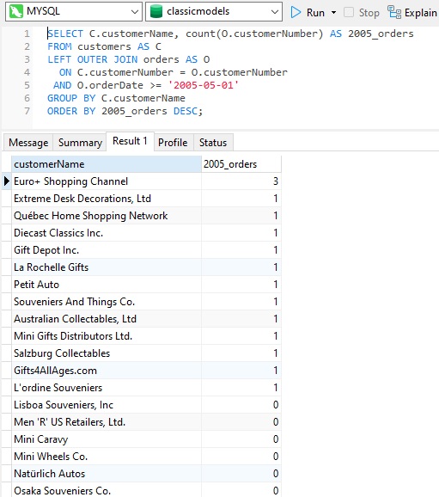Click the GROUP BY C.customerName line

coord(116,98)
